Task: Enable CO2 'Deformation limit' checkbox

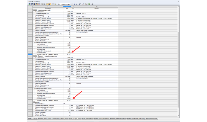Action: (69, 49)
